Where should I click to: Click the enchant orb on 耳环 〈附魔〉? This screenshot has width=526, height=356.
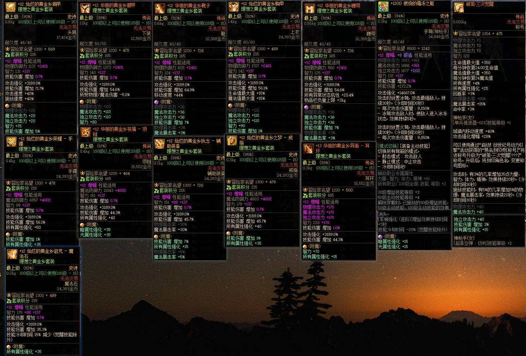click(305, 246)
